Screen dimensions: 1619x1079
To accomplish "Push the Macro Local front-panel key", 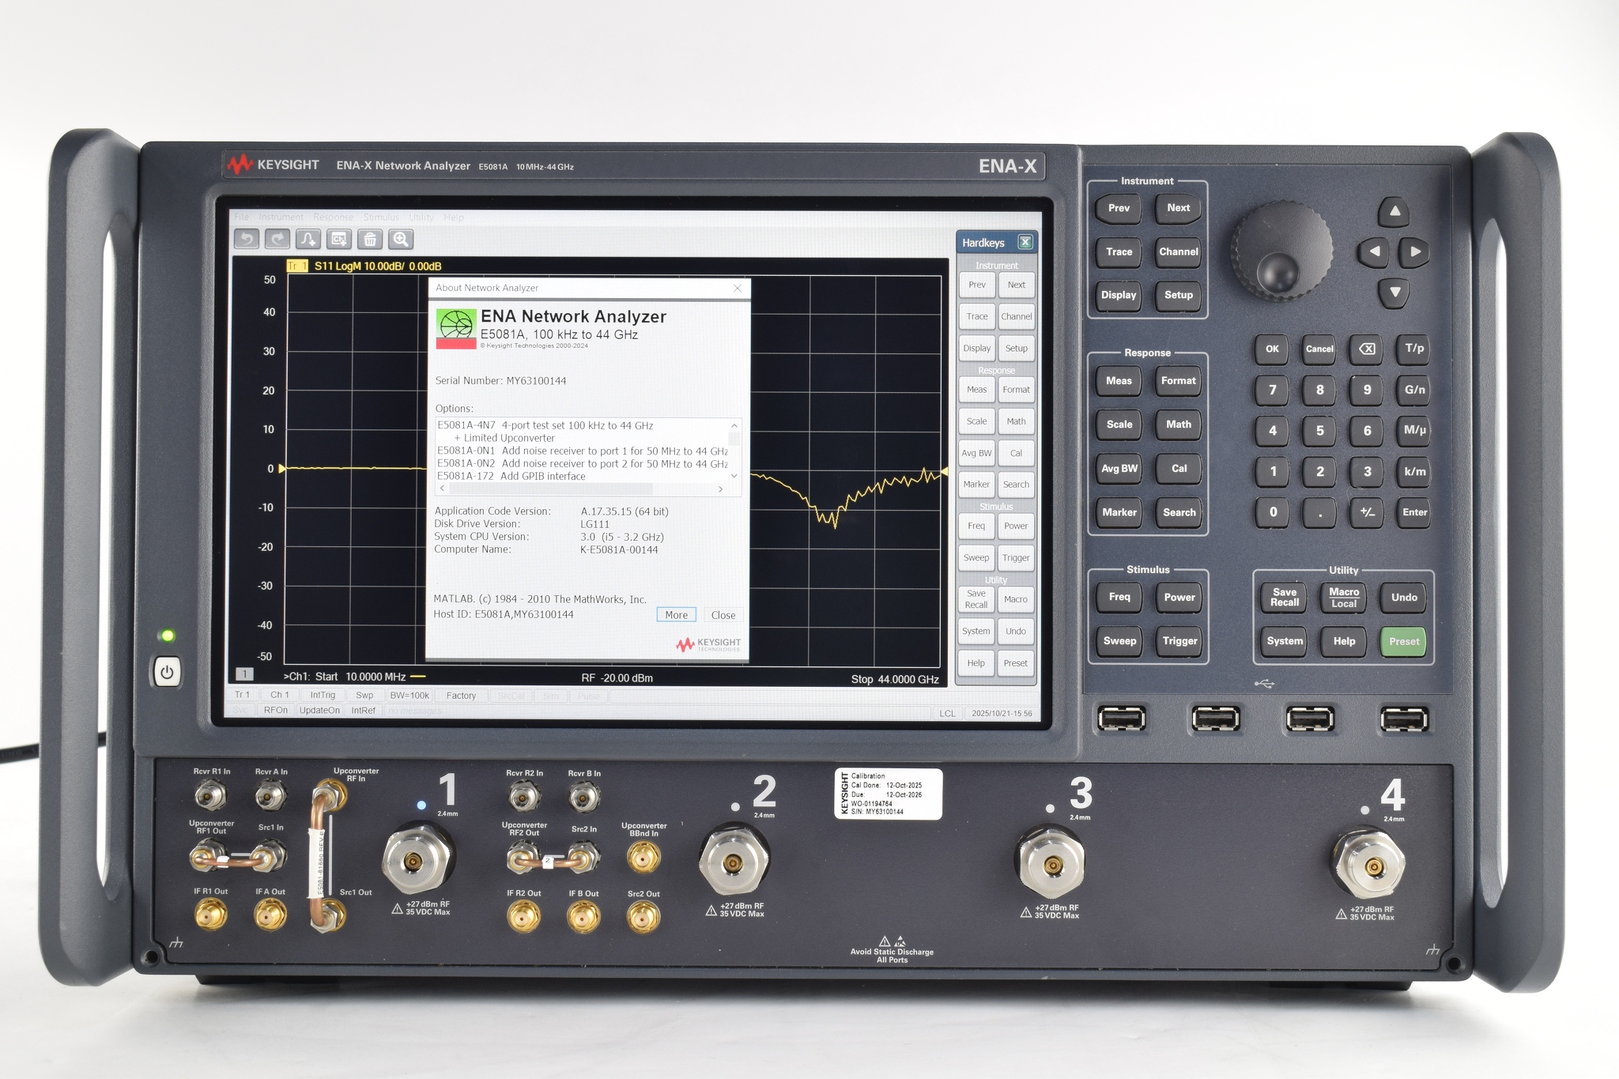I will tap(1344, 598).
